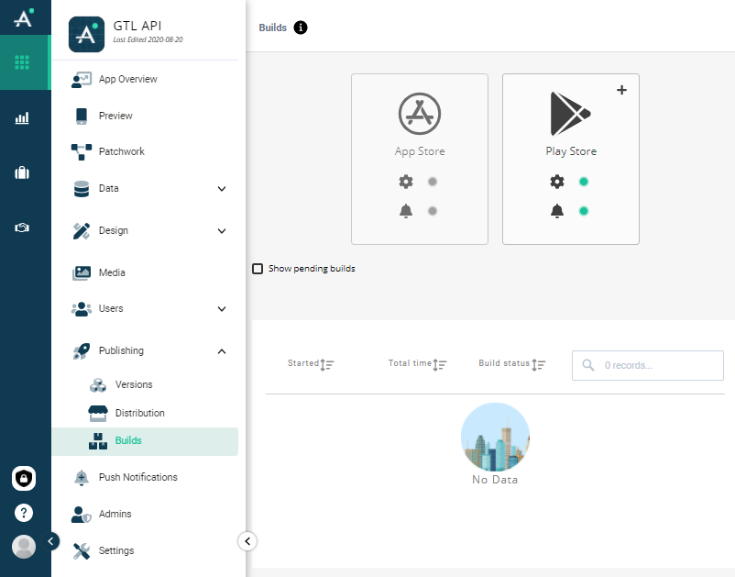Click the Design menu label
735x577 pixels.
click(x=114, y=230)
